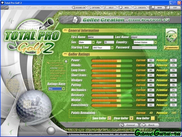The image size is (182, 137).
Task: Click the Back button
Action: [150, 125]
